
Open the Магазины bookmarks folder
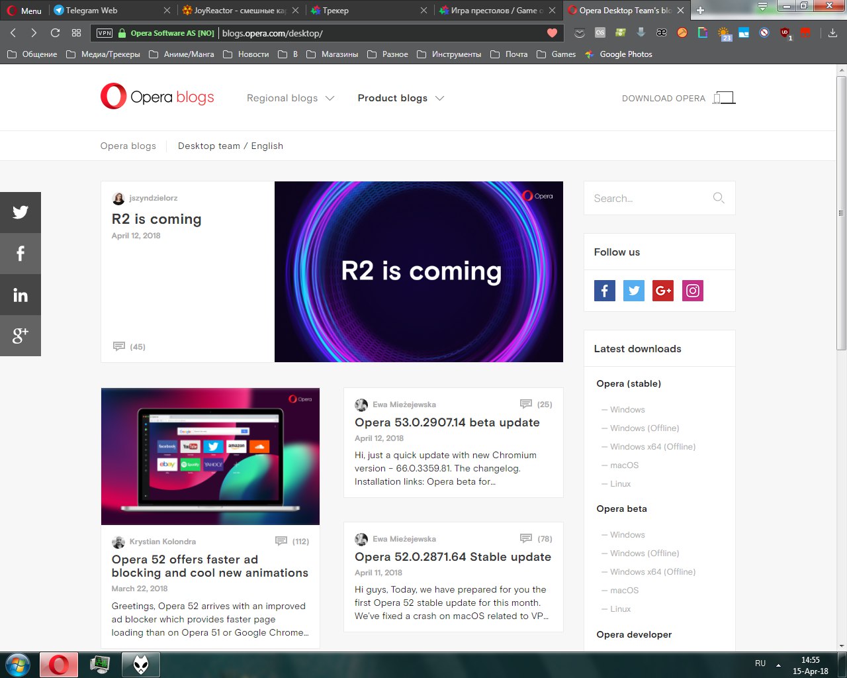pyautogui.click(x=332, y=54)
